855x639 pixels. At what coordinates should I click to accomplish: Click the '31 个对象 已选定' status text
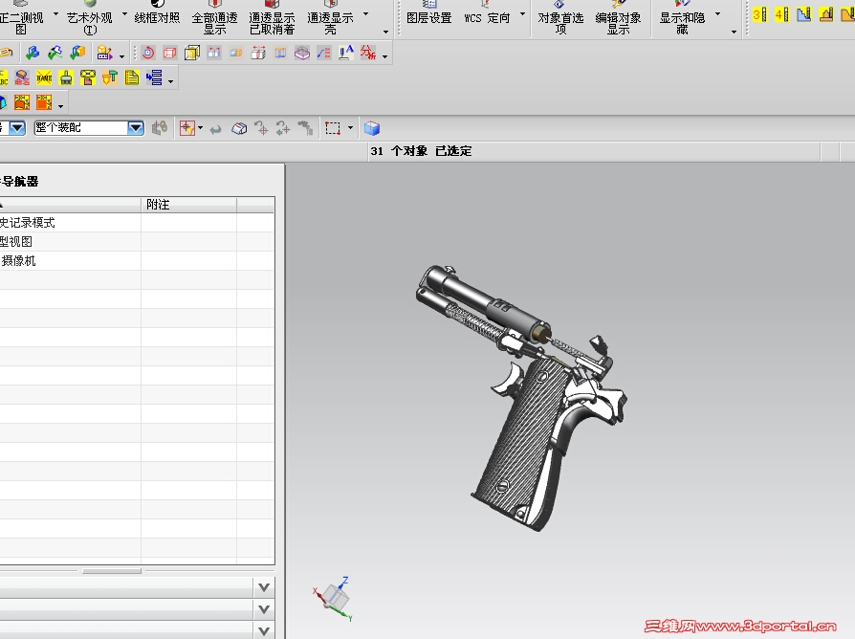click(x=421, y=151)
